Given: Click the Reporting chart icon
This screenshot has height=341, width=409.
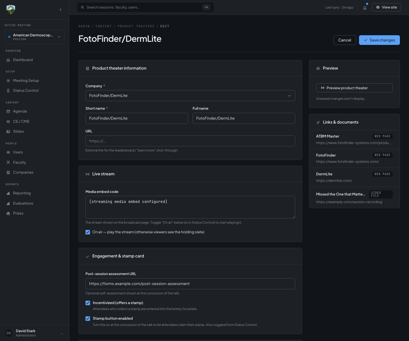Looking at the screenshot, I should coord(8,193).
